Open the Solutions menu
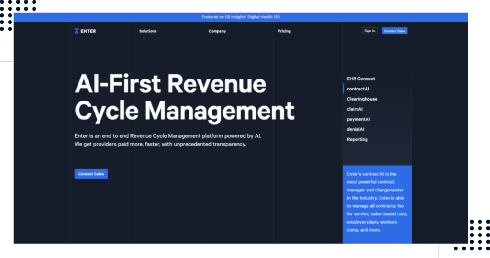 [x=148, y=31]
